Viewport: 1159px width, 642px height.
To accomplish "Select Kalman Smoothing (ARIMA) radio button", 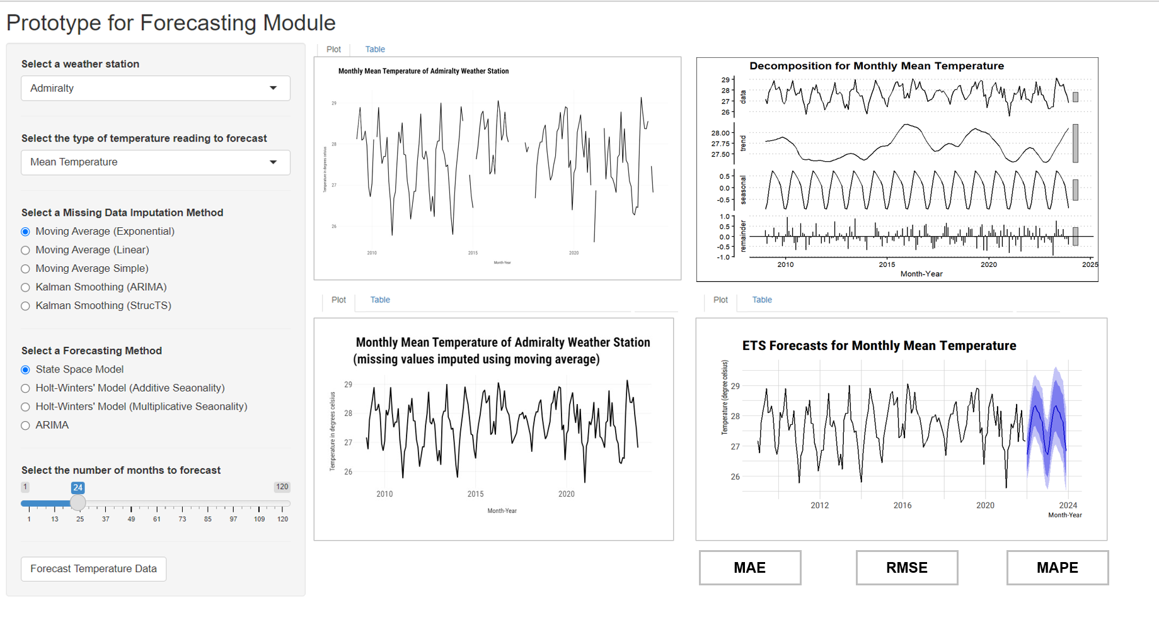I will click(x=26, y=288).
